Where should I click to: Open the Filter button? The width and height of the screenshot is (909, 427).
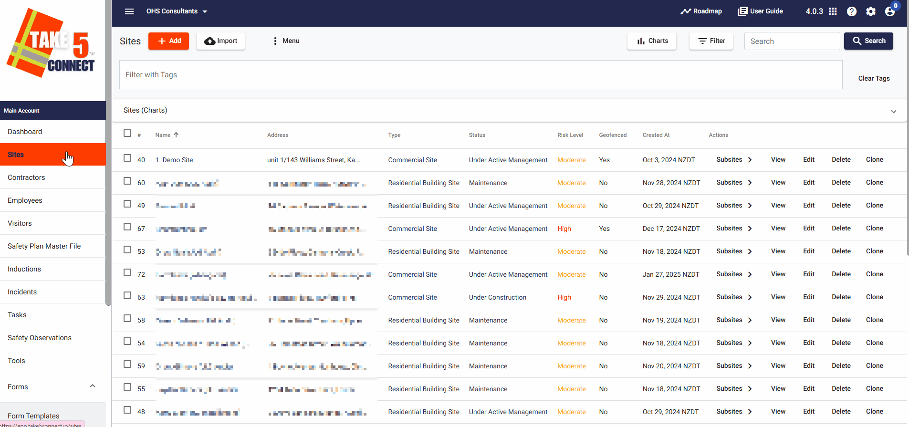711,41
